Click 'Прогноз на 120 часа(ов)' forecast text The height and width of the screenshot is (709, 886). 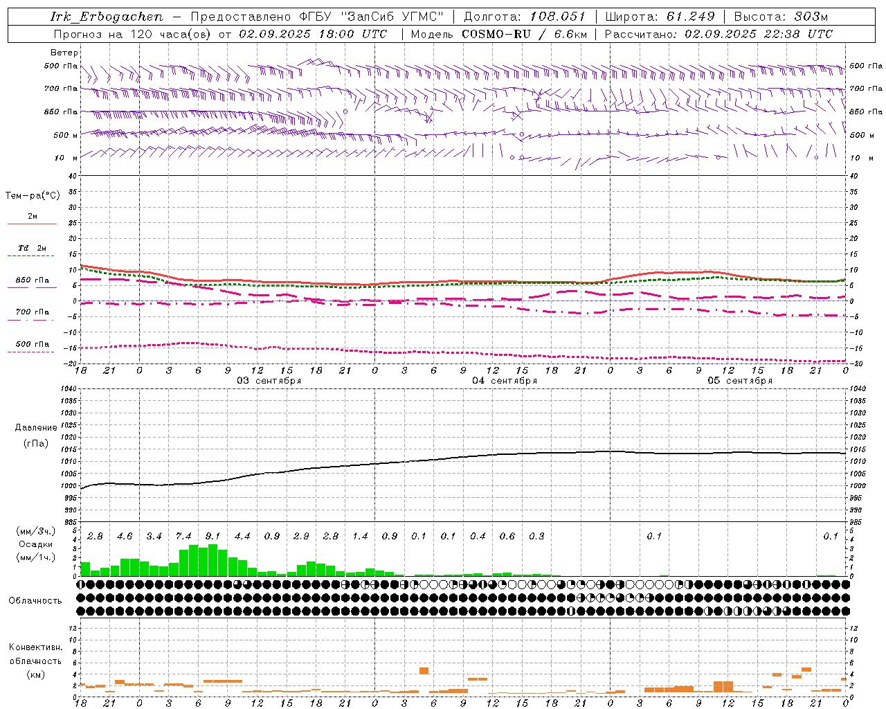(133, 34)
